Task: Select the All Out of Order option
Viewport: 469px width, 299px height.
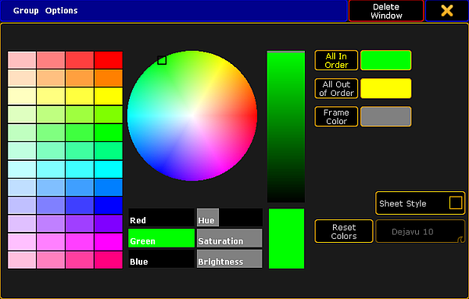Action: (x=336, y=88)
